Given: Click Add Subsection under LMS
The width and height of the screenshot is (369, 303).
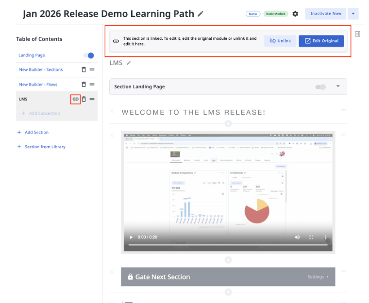Looking at the screenshot, I should [x=41, y=113].
